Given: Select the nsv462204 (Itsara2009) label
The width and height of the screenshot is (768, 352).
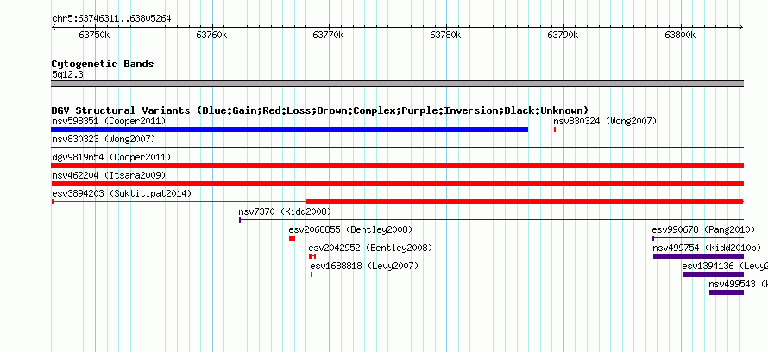Looking at the screenshot, I should tap(109, 175).
